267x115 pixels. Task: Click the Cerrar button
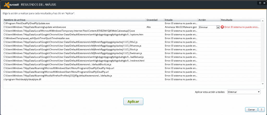coord(251,110)
